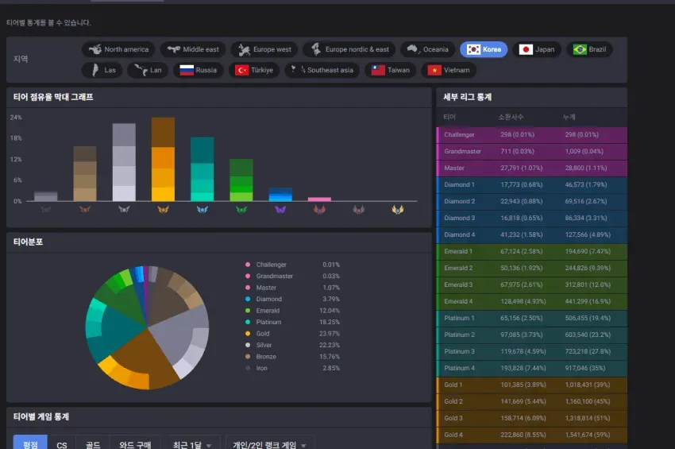Click the Middle east map icon
Screen dimensions: 675x449
(x=173, y=49)
